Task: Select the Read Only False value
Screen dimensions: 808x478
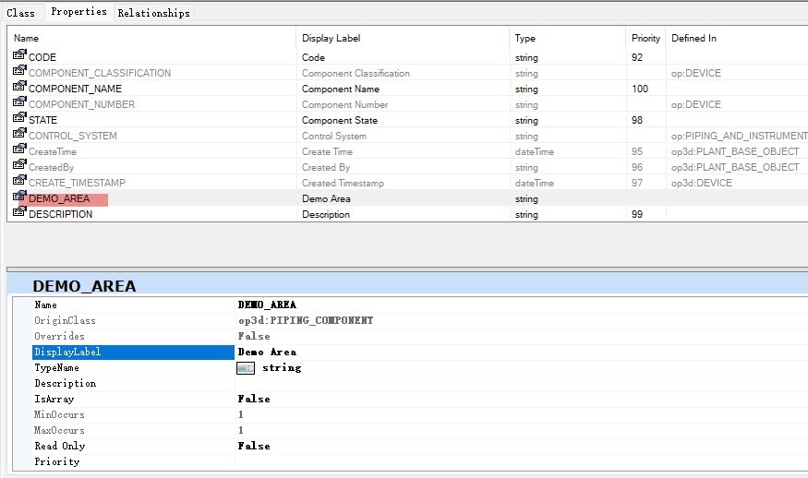Action: pos(254,446)
